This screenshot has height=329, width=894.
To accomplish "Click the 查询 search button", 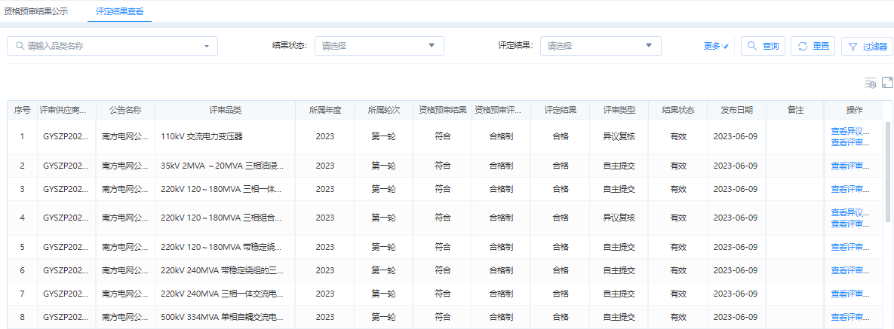I will pos(763,46).
